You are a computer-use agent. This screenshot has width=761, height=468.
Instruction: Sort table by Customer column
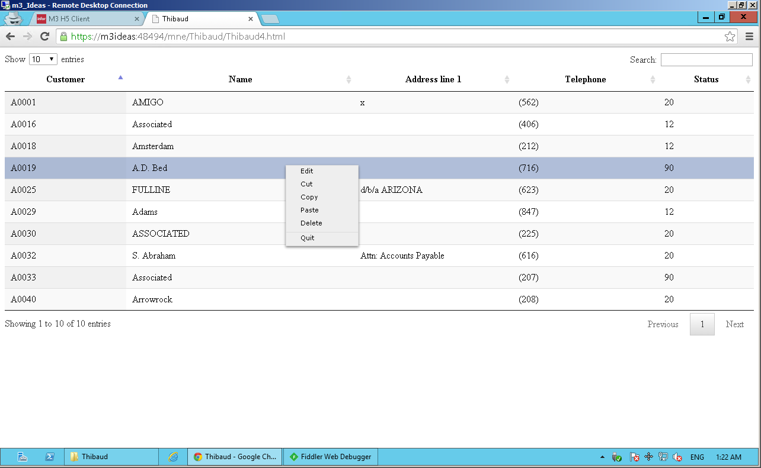[66, 79]
